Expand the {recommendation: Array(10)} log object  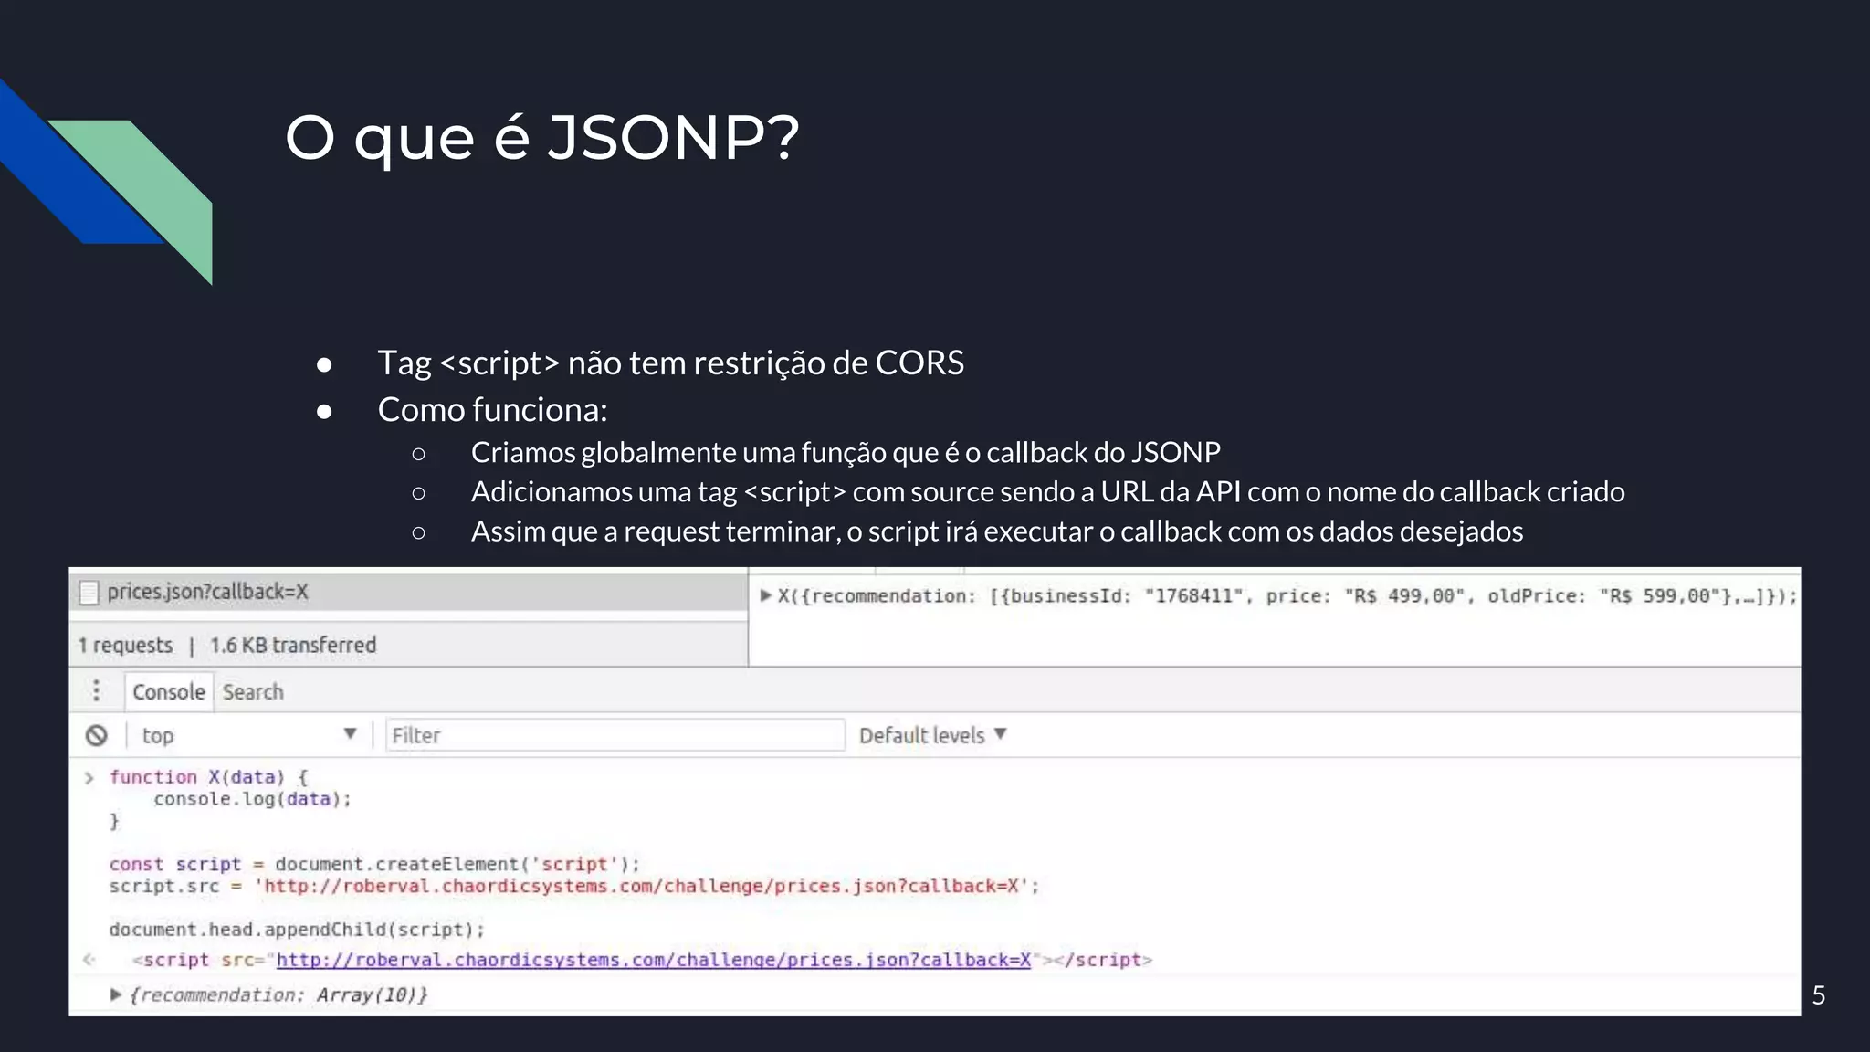click(115, 994)
